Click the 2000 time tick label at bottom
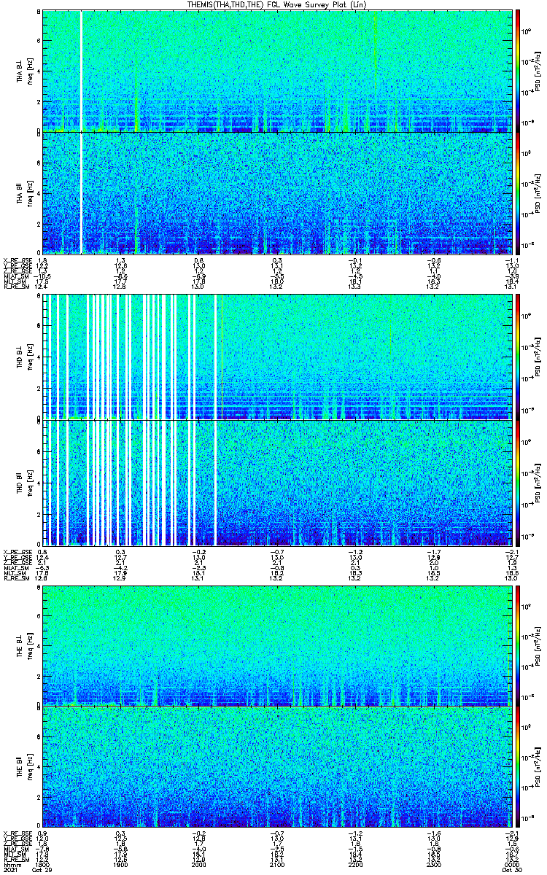Viewport: 547px width, 875px height. click(x=198, y=865)
